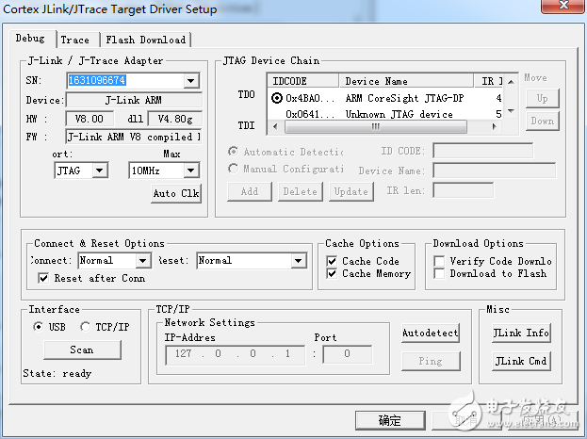Expand the JTAG port dropdown
The width and height of the screenshot is (587, 439).
[x=99, y=171]
